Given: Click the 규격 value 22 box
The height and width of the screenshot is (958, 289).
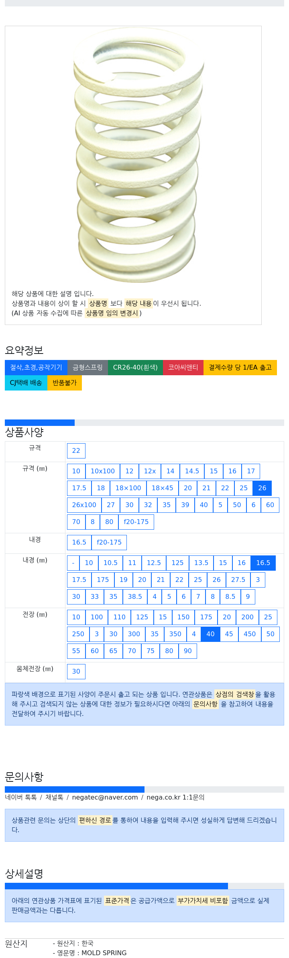Looking at the screenshot, I should tap(76, 451).
